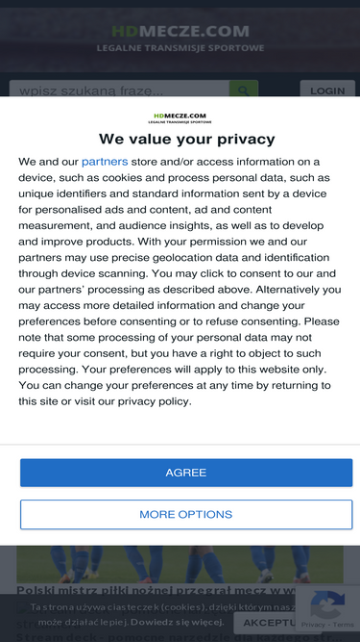Screen dimensions: 360x642
Task: Click the HDMECZE.COM header logo
Action: coord(180,31)
